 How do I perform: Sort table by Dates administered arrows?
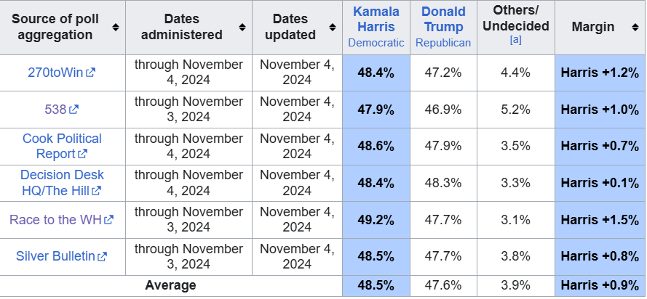pos(242,28)
